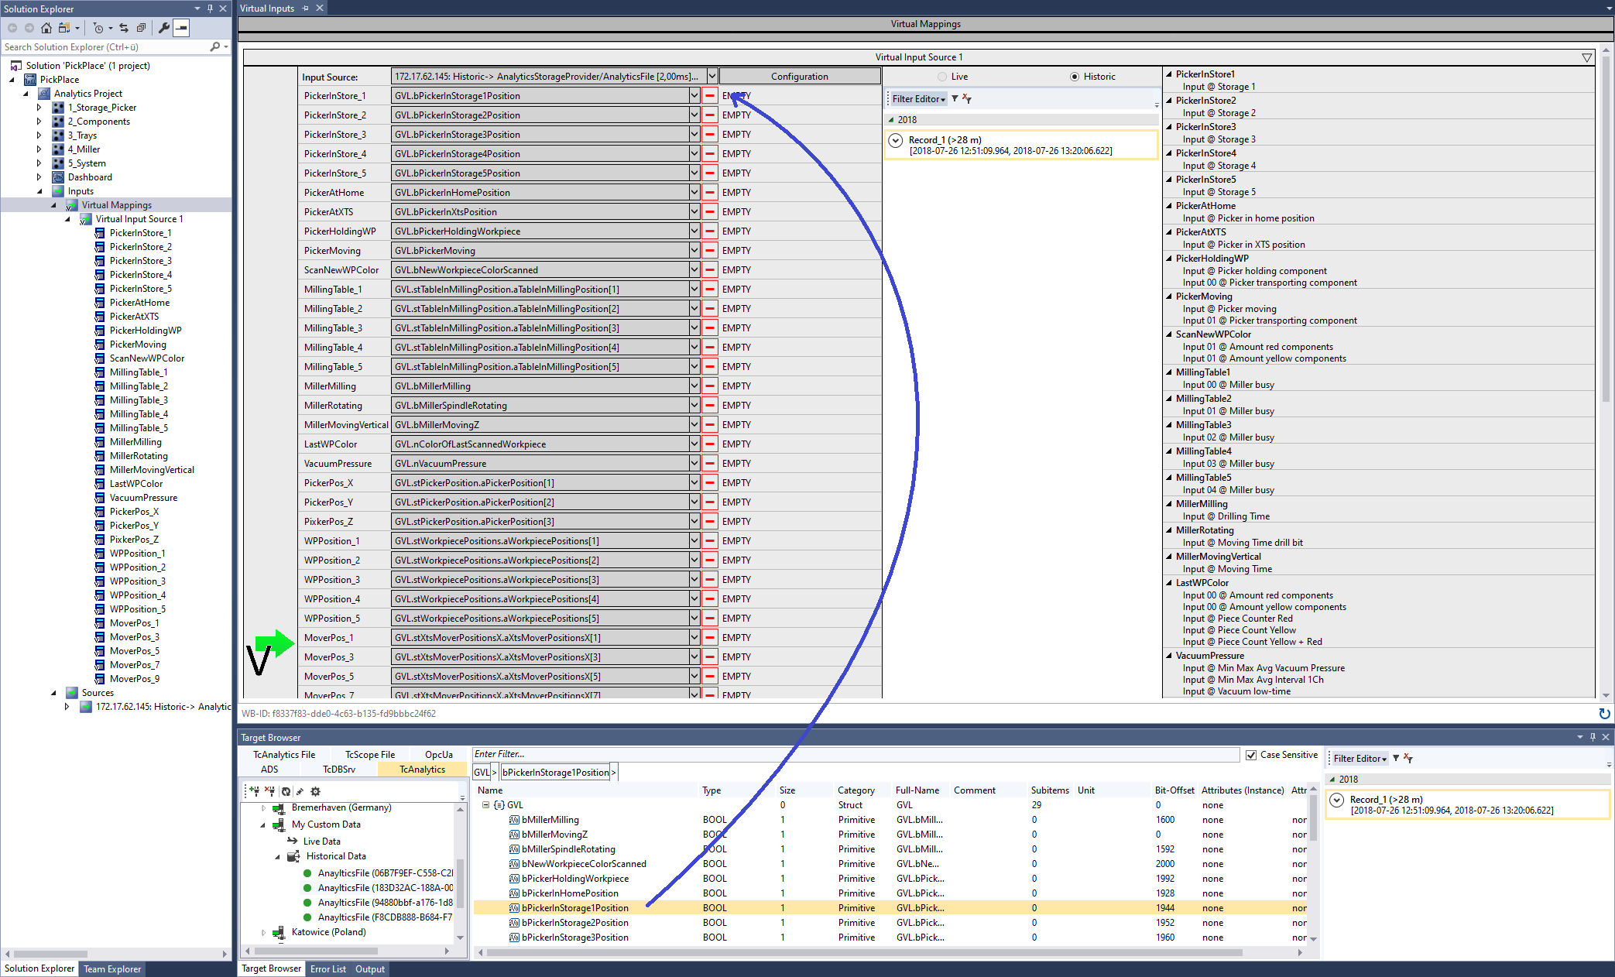Image resolution: width=1615 pixels, height=977 pixels.
Task: Toggle the Case Sensitive checkbox
Action: point(1251,755)
